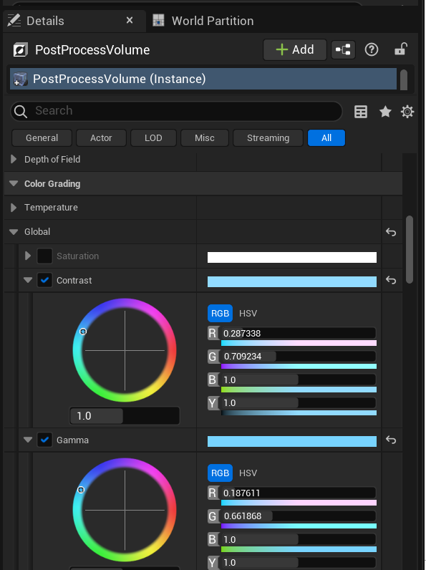Click the Contrast light blue color swatch
The width and height of the screenshot is (426, 570).
pos(292,281)
